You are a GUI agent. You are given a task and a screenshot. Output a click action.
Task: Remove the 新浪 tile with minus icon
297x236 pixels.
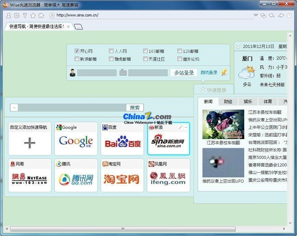tap(186, 127)
